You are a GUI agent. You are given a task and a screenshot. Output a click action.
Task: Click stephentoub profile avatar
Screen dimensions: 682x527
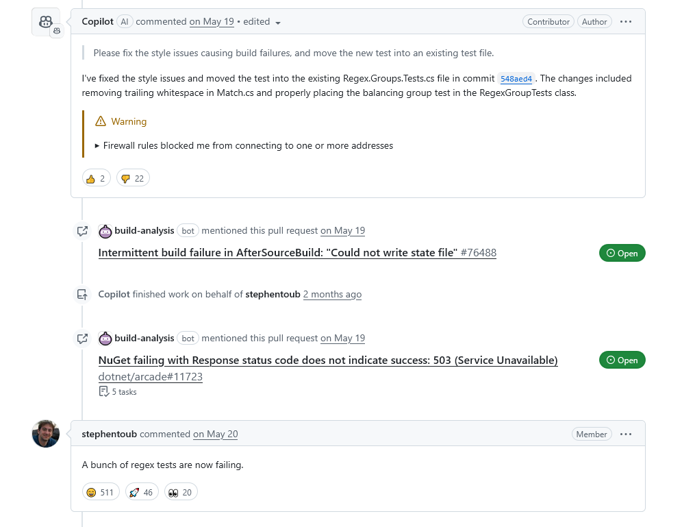pos(46,434)
